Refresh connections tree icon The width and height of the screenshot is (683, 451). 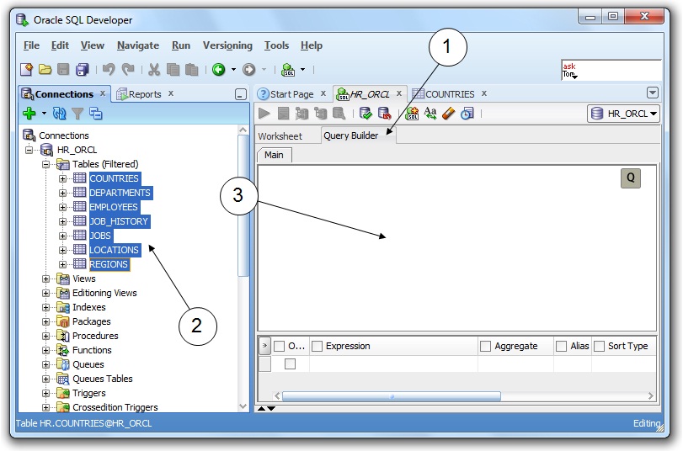59,114
